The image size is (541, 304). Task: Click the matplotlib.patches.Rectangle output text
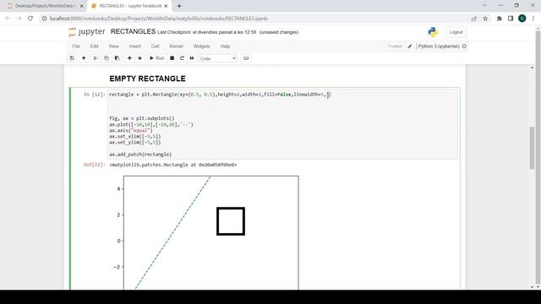tap(173, 165)
